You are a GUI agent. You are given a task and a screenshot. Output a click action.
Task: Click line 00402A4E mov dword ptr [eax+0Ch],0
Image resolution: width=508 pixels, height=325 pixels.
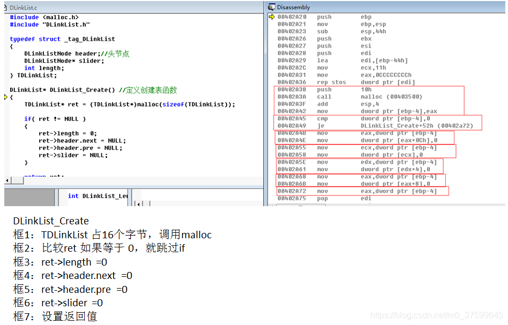click(x=357, y=140)
